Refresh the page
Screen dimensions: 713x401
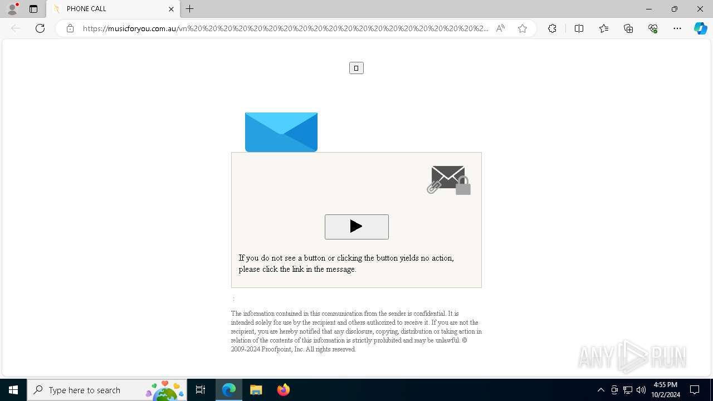click(40, 28)
